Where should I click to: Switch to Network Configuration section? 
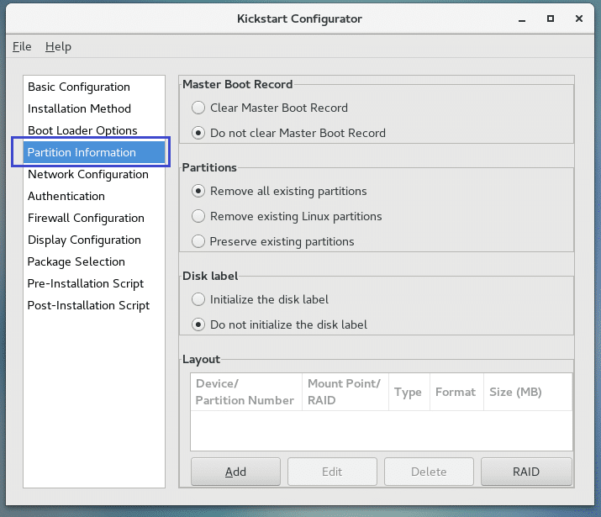(87, 174)
